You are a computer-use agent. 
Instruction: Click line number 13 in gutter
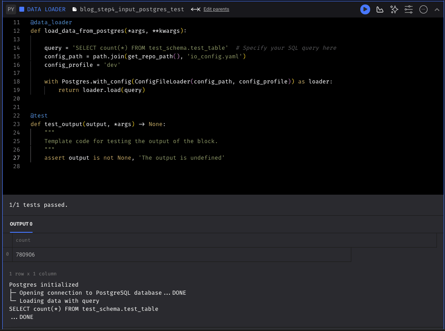pyautogui.click(x=17, y=39)
